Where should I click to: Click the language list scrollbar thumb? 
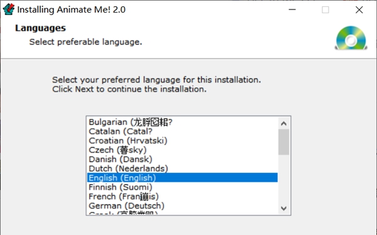point(284,142)
